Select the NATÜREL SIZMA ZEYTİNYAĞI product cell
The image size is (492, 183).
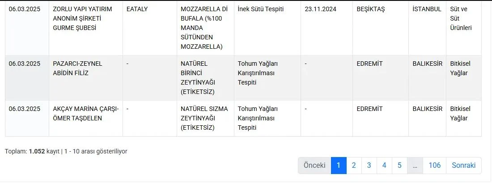click(x=206, y=118)
